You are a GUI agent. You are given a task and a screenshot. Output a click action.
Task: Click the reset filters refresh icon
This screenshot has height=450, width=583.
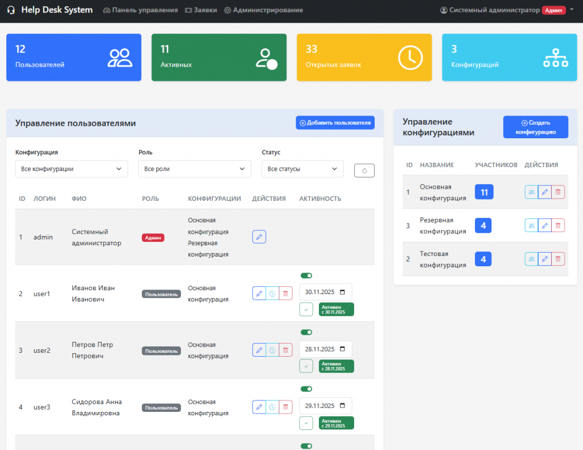(x=364, y=171)
